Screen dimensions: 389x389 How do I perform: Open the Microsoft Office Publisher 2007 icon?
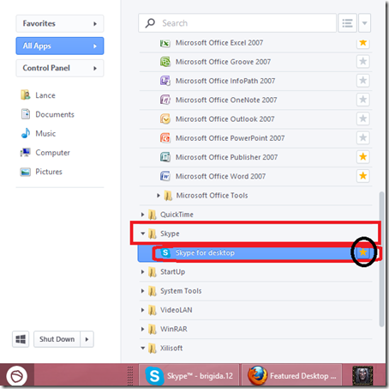point(165,157)
